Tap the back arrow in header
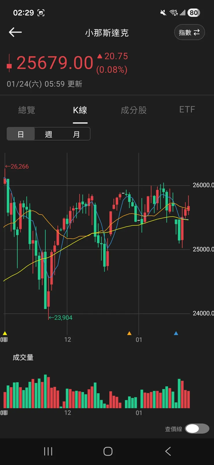The image size is (214, 465). tap(15, 32)
